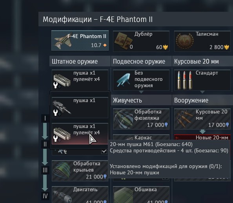Click the Курсовые 20 мм belts icon

(184, 119)
